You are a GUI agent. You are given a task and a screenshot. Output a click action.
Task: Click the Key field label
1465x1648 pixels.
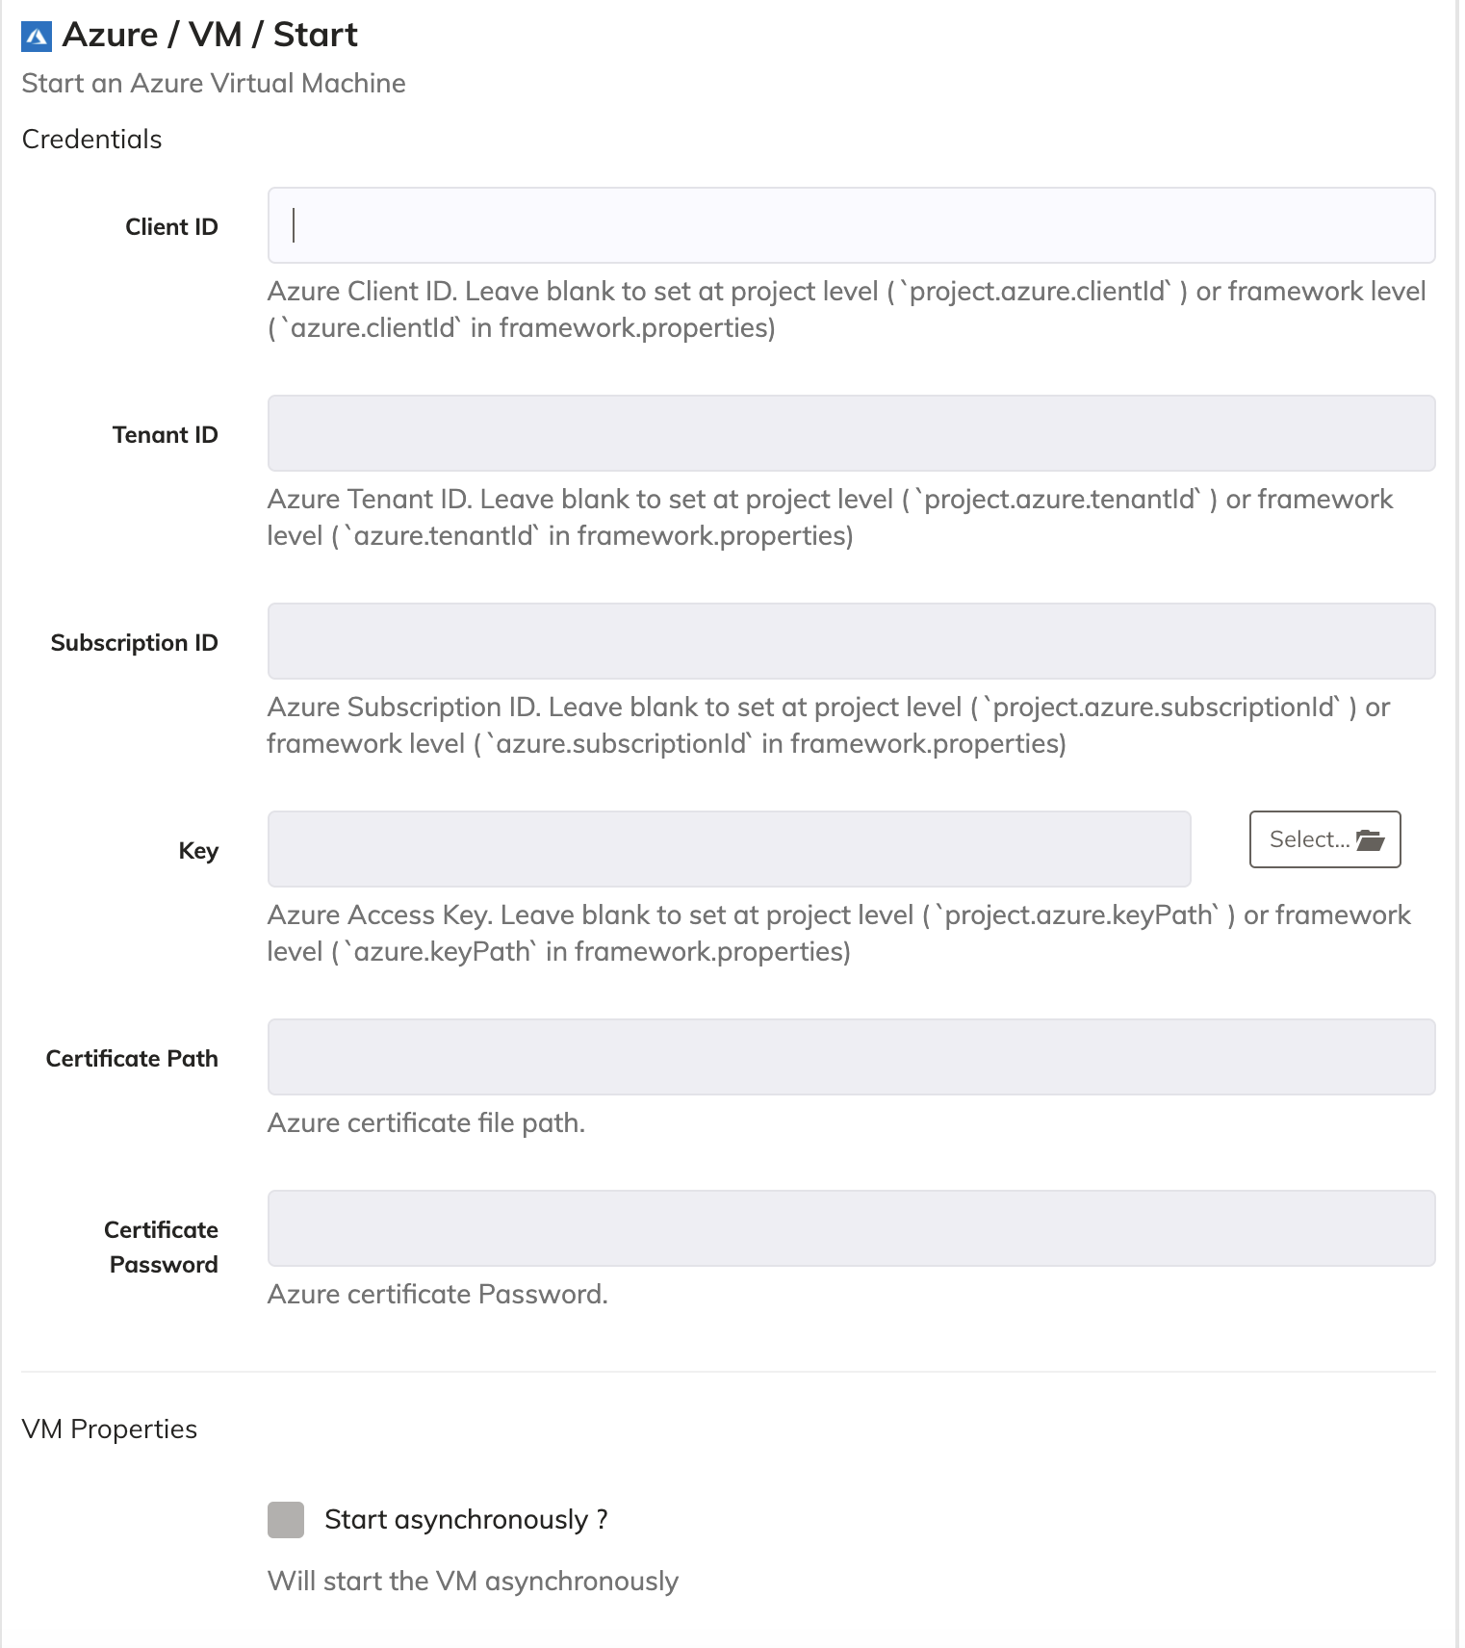coord(198,850)
